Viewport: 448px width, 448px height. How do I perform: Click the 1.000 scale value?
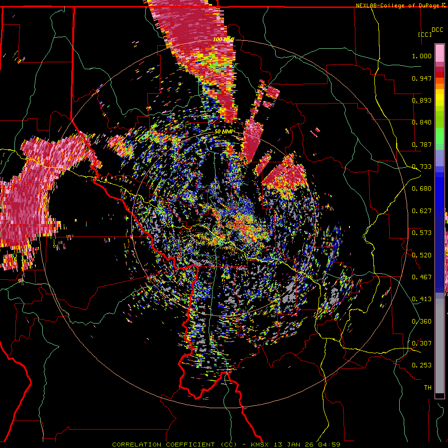(x=422, y=56)
